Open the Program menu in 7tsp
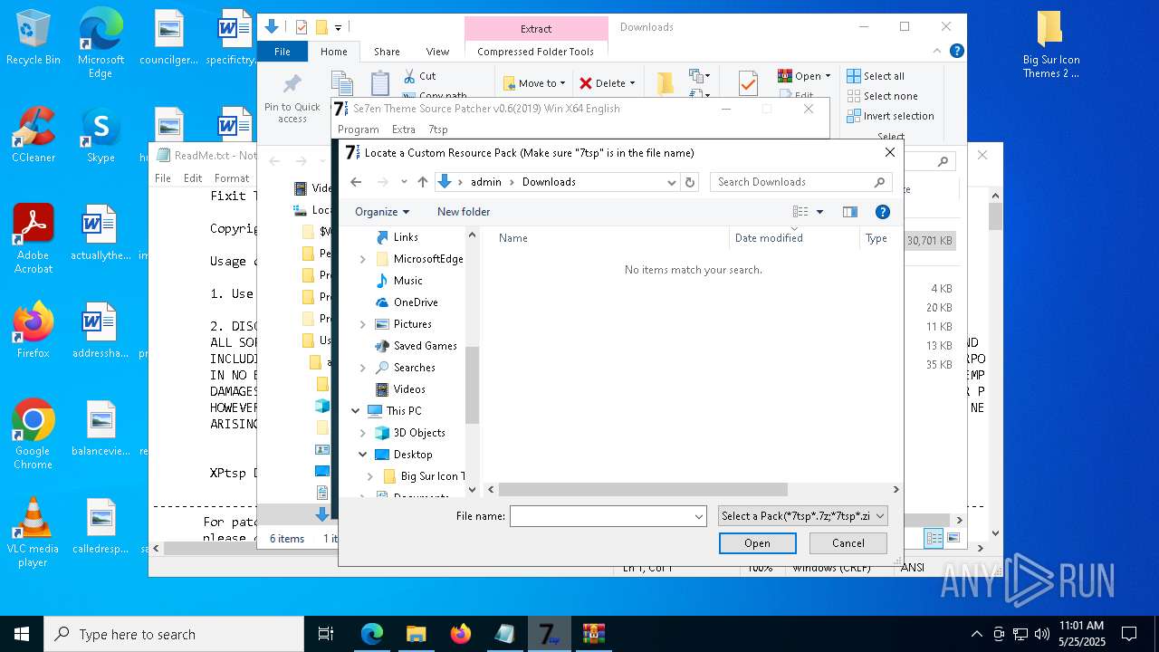This screenshot has height=652, width=1159. 358,129
